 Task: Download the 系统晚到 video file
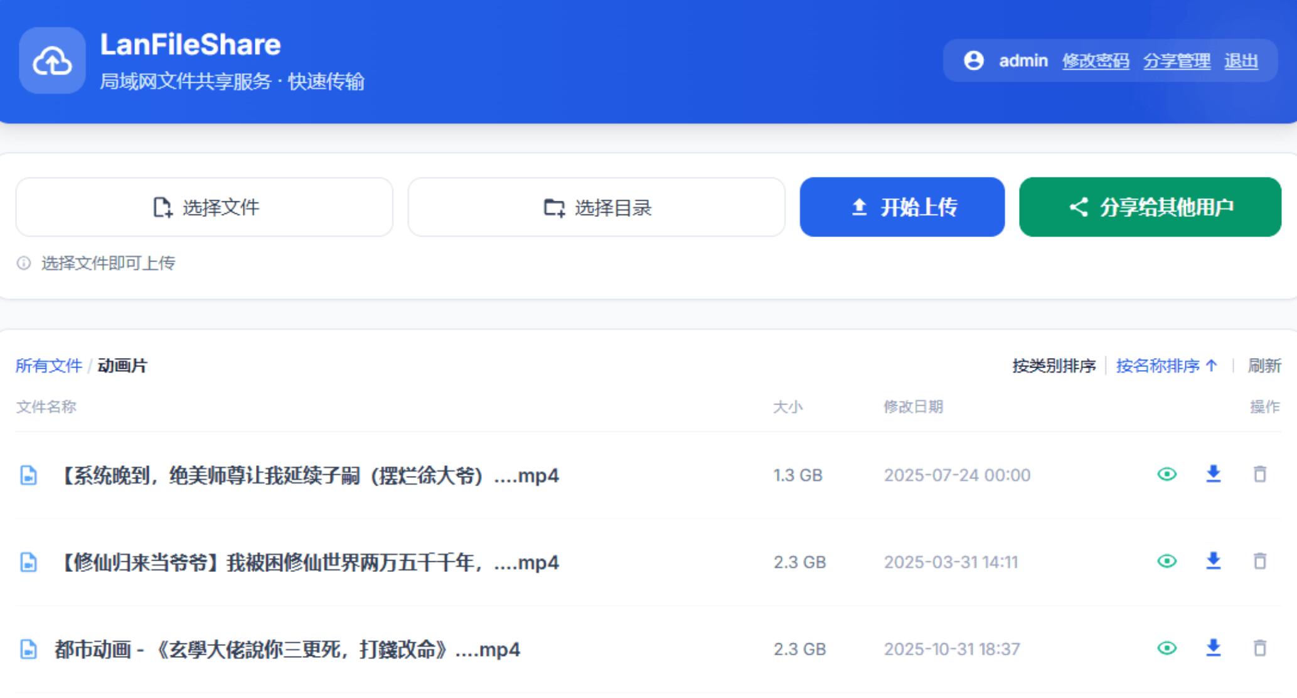tap(1214, 474)
